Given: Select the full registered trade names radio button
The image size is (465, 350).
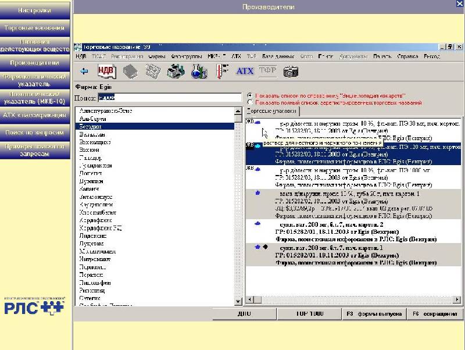Looking at the screenshot, I should [x=250, y=102].
